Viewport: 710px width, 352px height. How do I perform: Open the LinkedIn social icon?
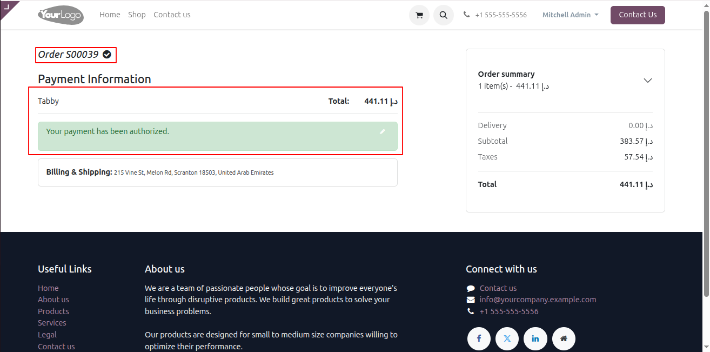click(535, 338)
